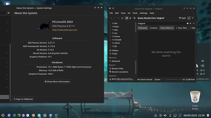The width and height of the screenshot is (211, 118).
Task: Open Recent Files in Dolphin places
Action: click(116, 68)
